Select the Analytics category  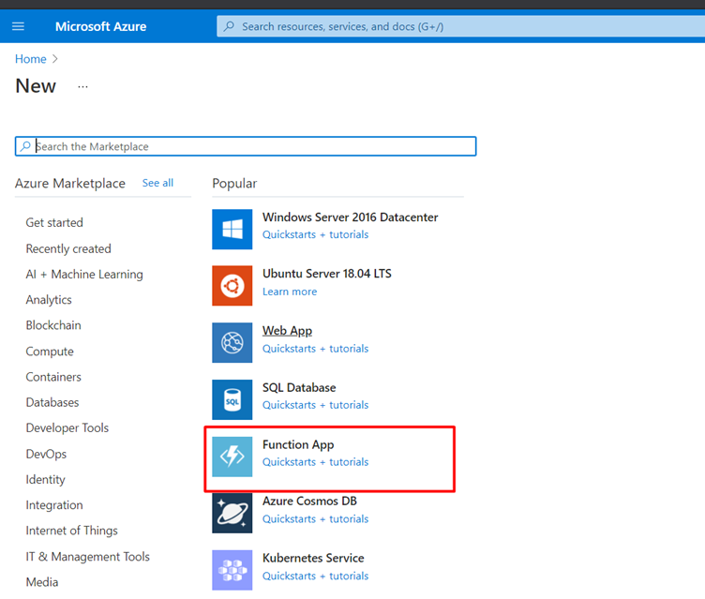click(49, 300)
